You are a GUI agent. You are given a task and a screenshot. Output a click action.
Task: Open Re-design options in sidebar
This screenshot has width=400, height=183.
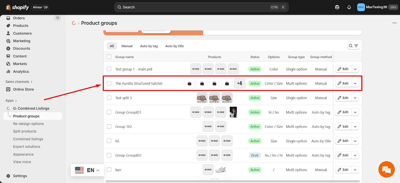28,124
